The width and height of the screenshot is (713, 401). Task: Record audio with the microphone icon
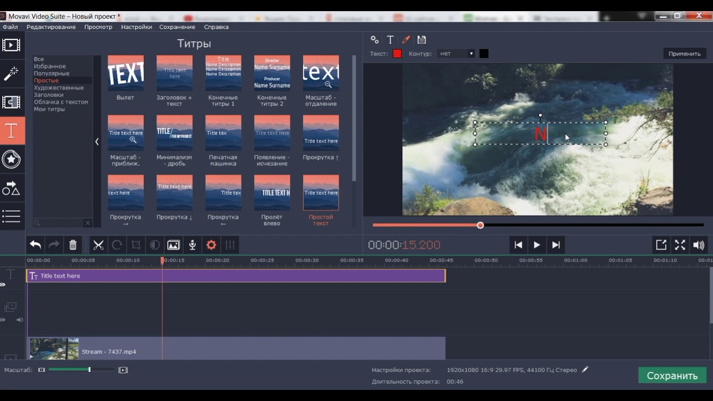[x=192, y=245]
